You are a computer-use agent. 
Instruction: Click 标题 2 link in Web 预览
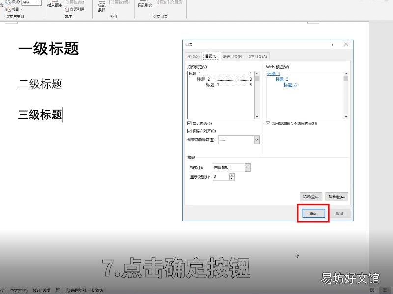tap(281, 79)
